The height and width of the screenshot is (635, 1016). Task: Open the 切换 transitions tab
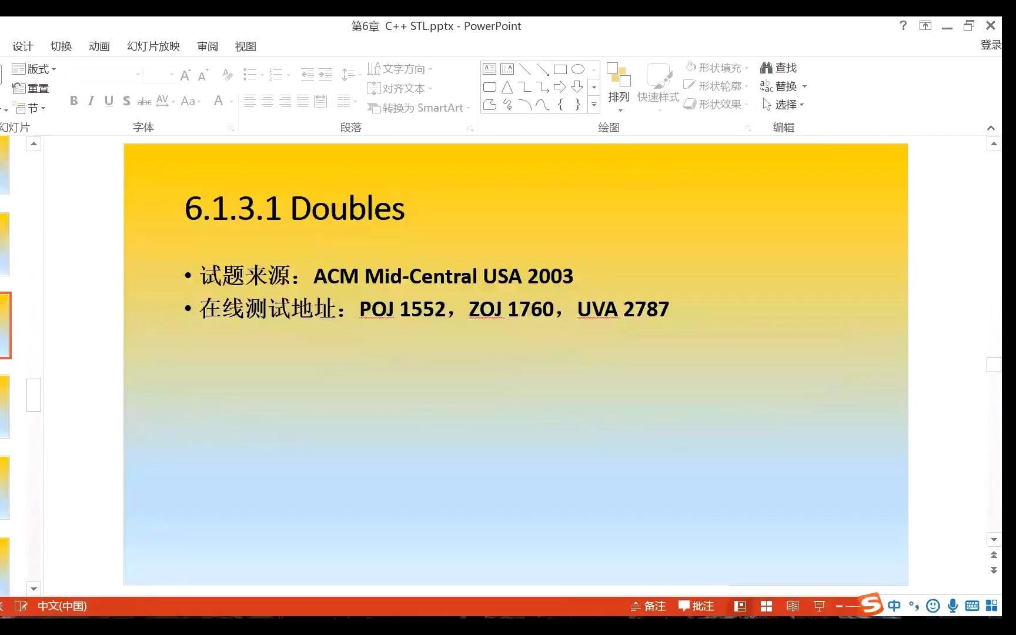pyautogui.click(x=61, y=46)
